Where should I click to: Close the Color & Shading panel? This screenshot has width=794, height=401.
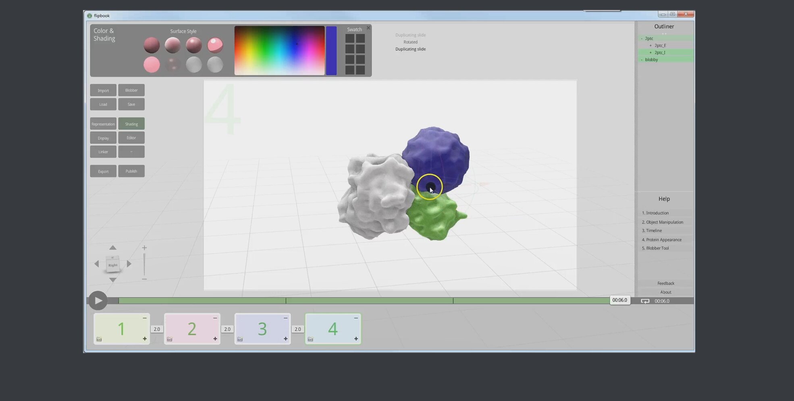(368, 28)
